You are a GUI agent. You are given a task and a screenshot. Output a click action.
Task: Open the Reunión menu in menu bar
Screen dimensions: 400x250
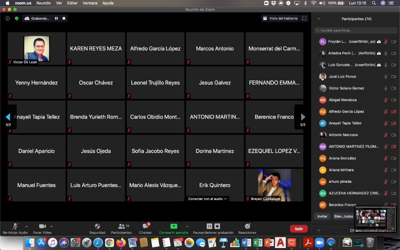click(44, 3)
